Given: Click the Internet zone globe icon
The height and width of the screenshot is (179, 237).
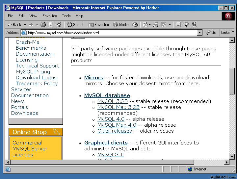Looking at the screenshot, I should click(190, 169).
